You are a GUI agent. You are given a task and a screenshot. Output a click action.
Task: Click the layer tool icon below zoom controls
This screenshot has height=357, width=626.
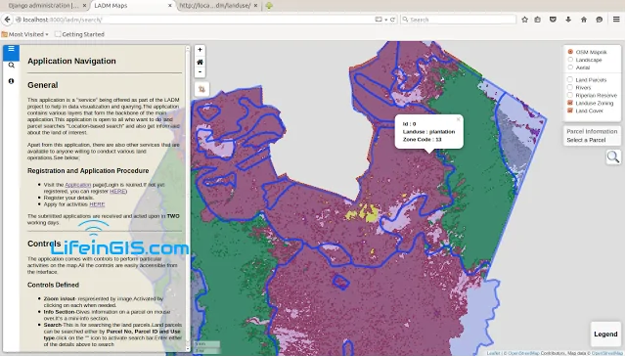tap(201, 89)
